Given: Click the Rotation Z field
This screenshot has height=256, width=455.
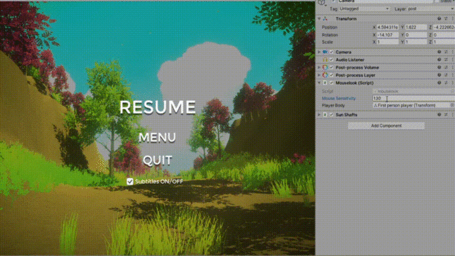Looking at the screenshot, I should pyautogui.click(x=444, y=35).
